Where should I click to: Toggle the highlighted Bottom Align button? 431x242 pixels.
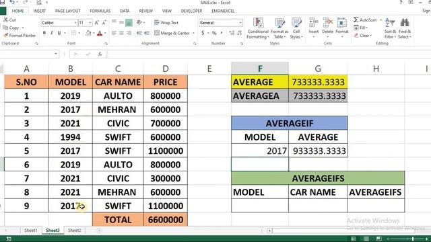coord(129,22)
